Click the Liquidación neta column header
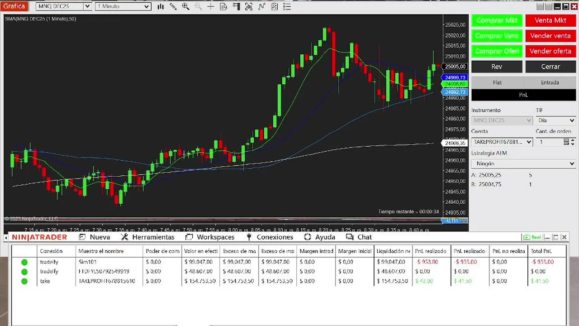This screenshot has height=326, width=579. (394, 251)
